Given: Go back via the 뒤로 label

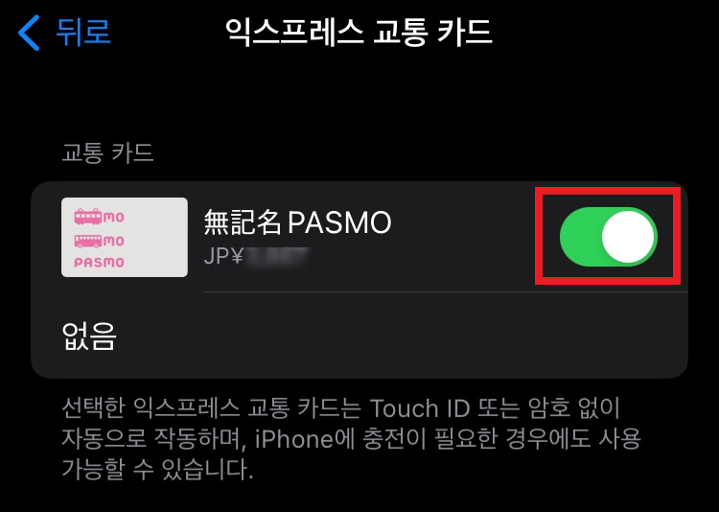Looking at the screenshot, I should pyautogui.click(x=83, y=32).
